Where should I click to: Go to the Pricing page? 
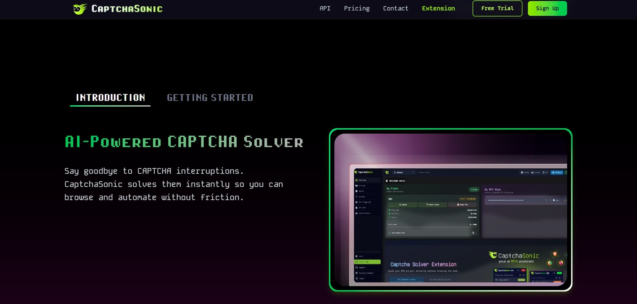(357, 8)
